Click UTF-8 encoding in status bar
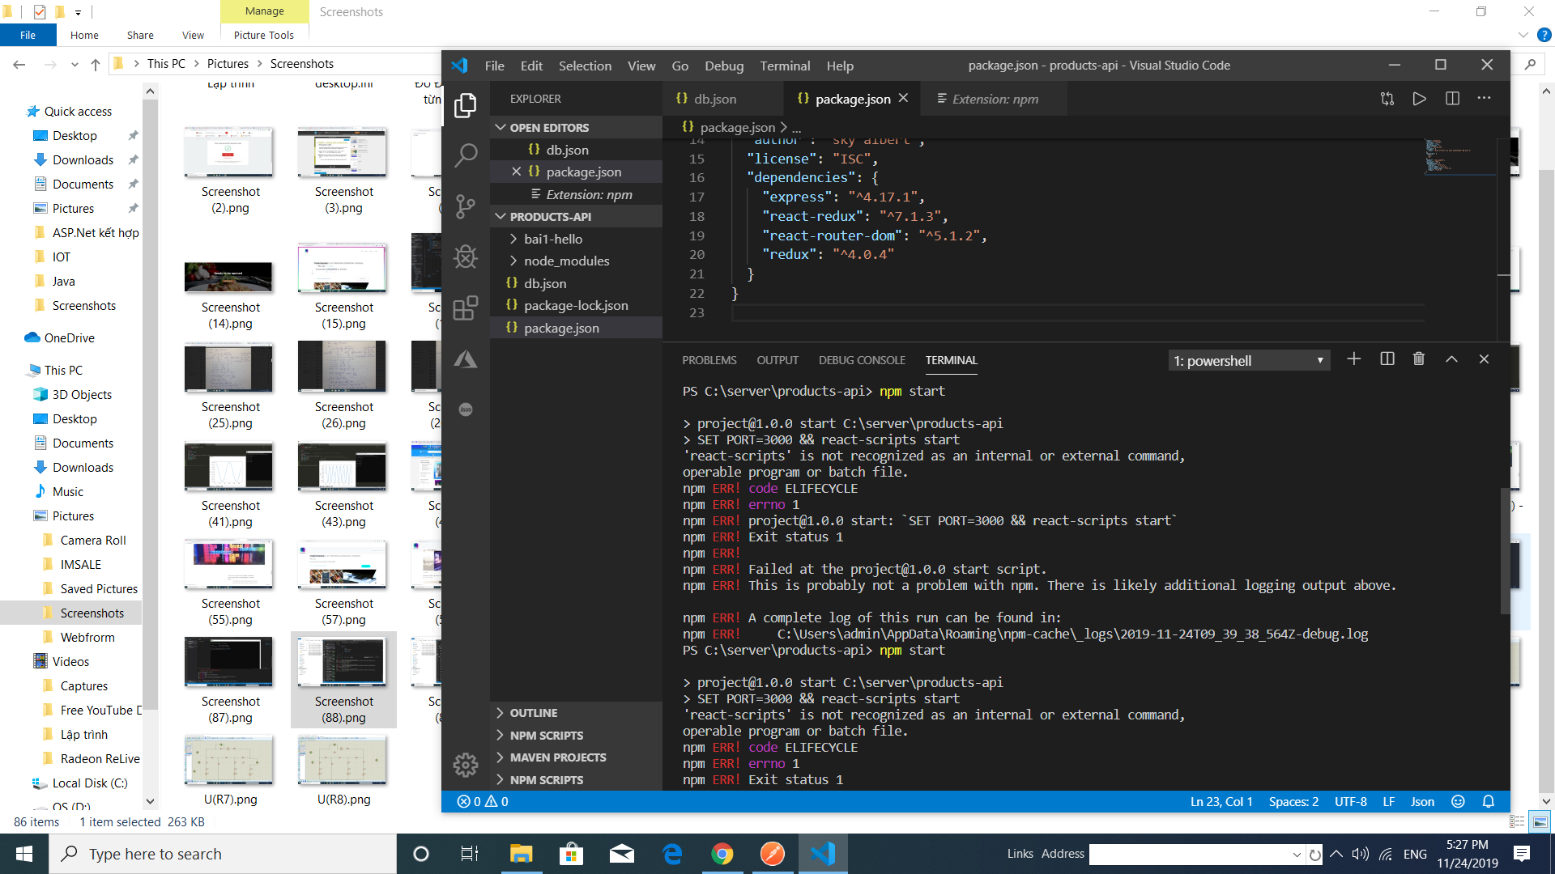Image resolution: width=1555 pixels, height=874 pixels. coord(1350,802)
